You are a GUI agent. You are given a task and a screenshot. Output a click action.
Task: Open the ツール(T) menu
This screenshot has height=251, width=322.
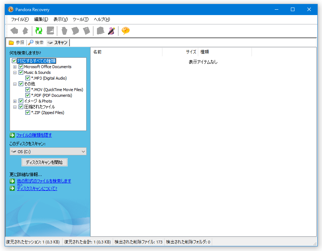tap(80, 19)
